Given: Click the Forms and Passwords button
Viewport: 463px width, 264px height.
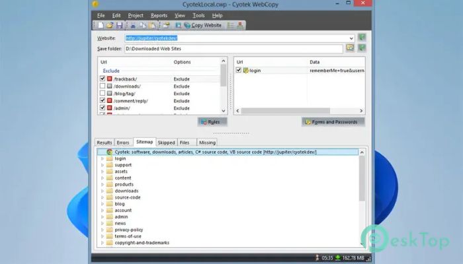Looking at the screenshot, I should tap(333, 122).
